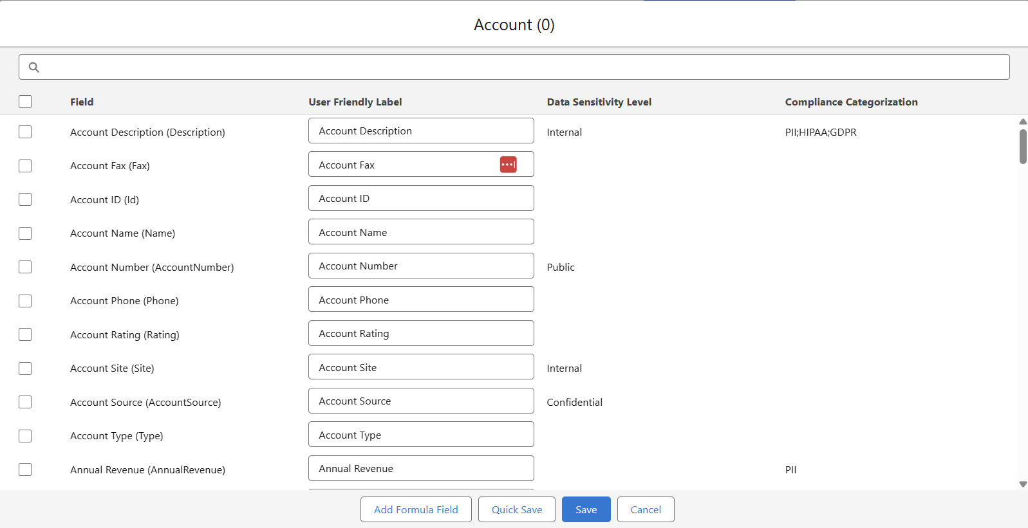Click the scrollbar down arrow

(1022, 484)
